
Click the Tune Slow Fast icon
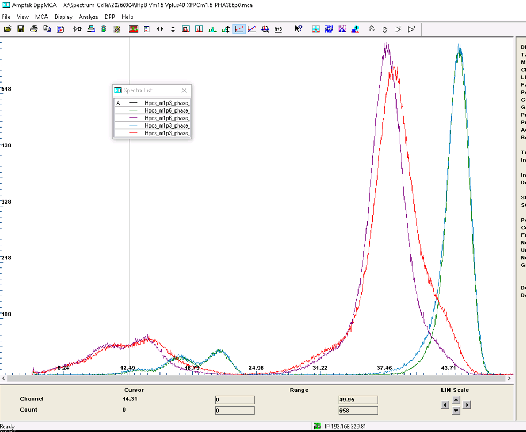(x=329, y=29)
